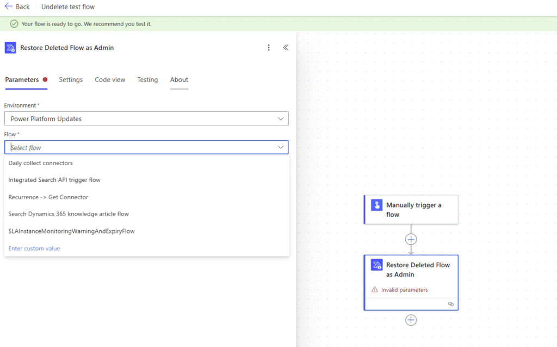
Task: Open the three-dot more options menu
Action: tap(269, 48)
